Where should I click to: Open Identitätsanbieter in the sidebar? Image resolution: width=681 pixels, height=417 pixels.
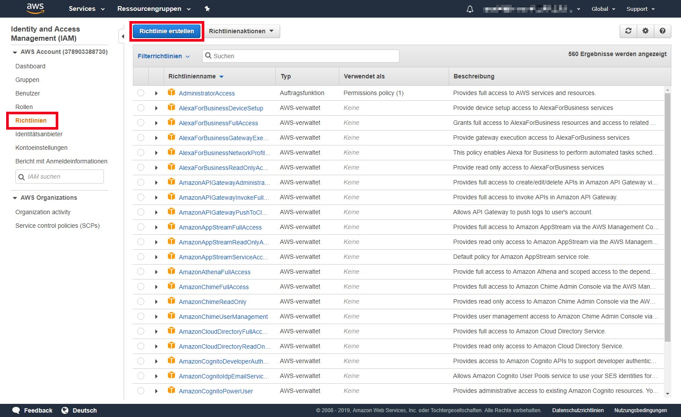[x=39, y=134]
